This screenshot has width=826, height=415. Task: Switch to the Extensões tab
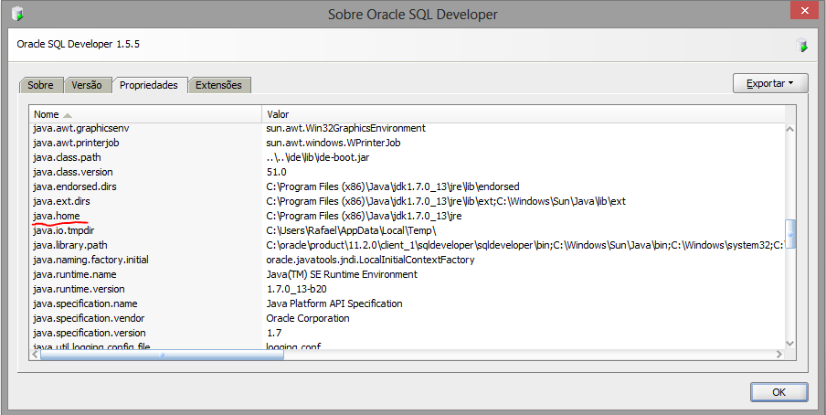(x=218, y=85)
